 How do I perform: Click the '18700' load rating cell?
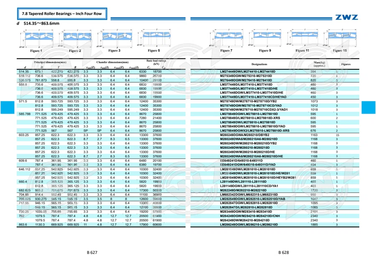point(157,72)
